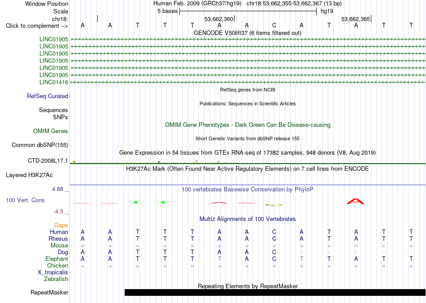Select the Zebrafish alignment row label
Screen dimensions: 426x303
[56, 279]
